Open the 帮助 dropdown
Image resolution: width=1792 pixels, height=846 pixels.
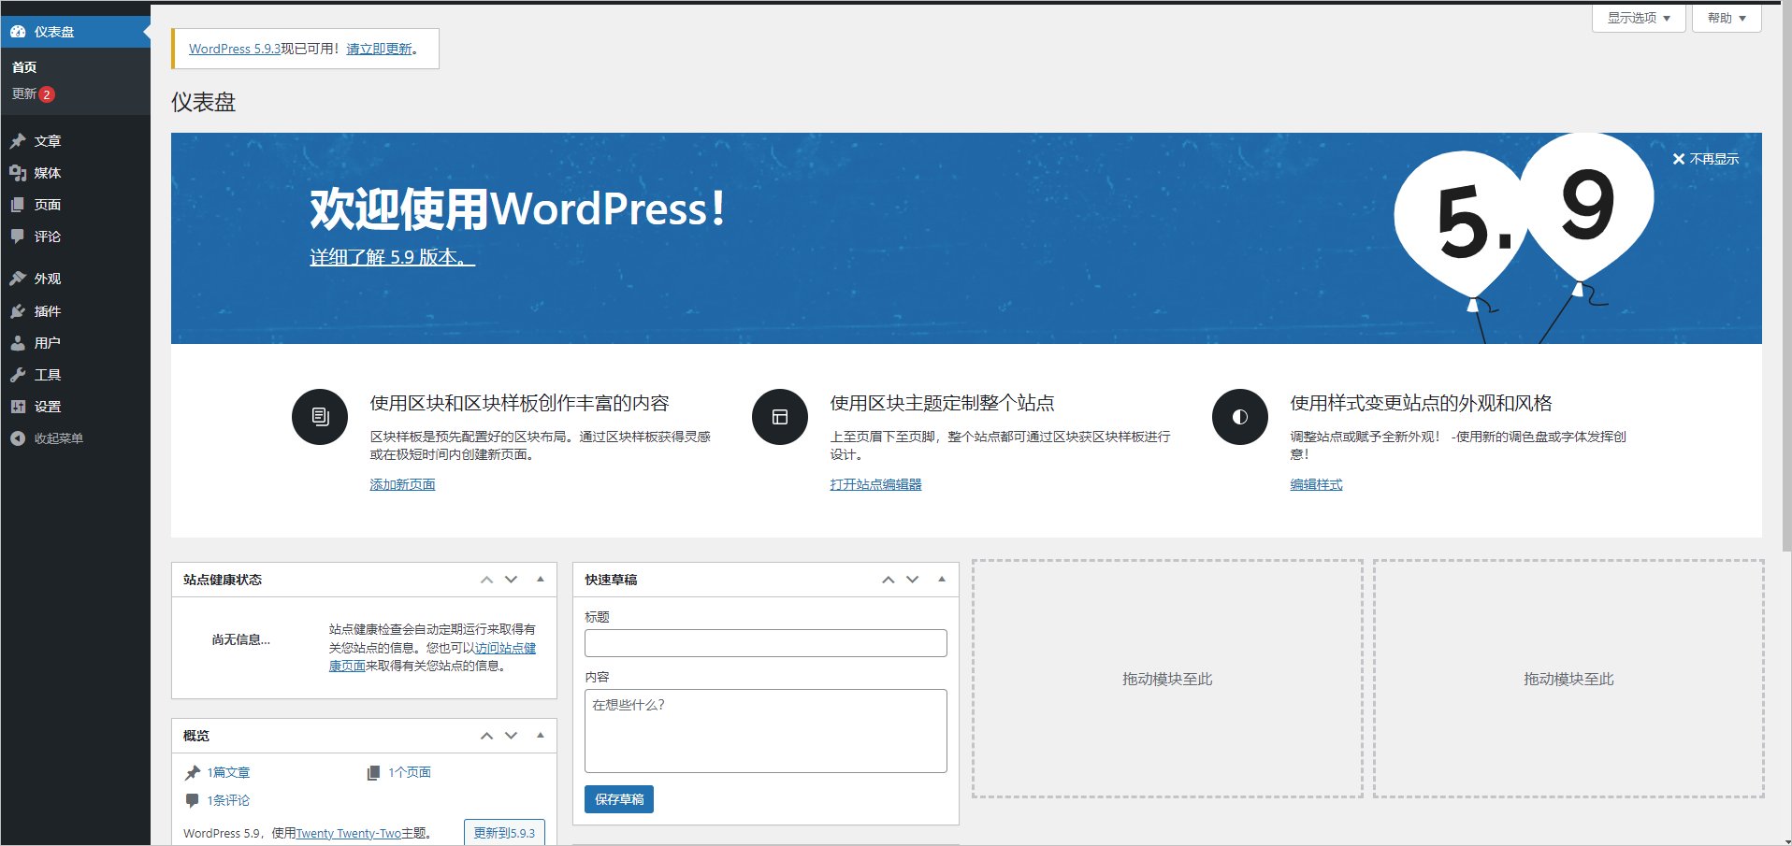coord(1727,18)
